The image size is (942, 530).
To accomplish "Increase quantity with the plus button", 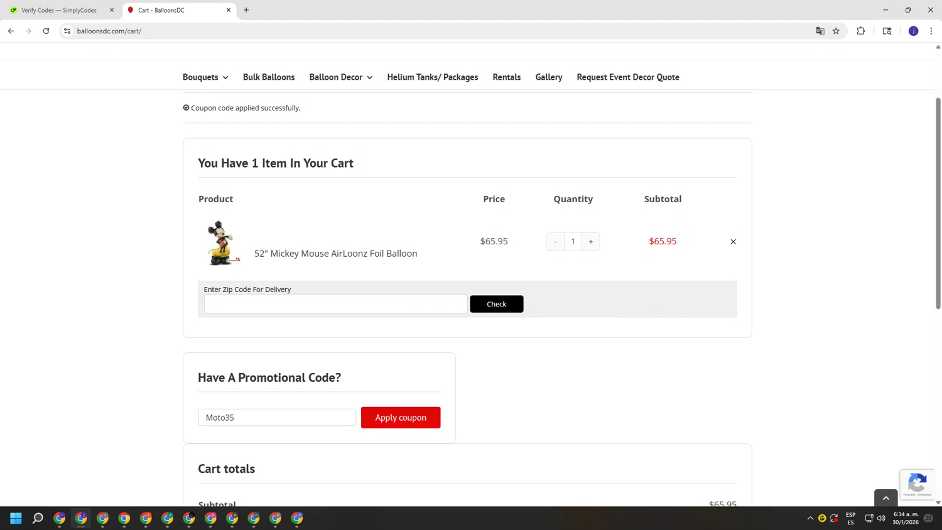I will [x=591, y=242].
